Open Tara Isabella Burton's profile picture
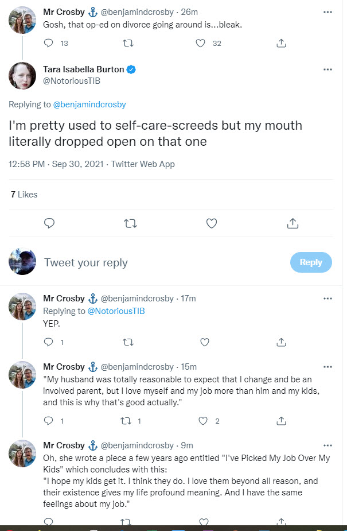Image resolution: width=347 pixels, height=531 pixels. [x=22, y=76]
